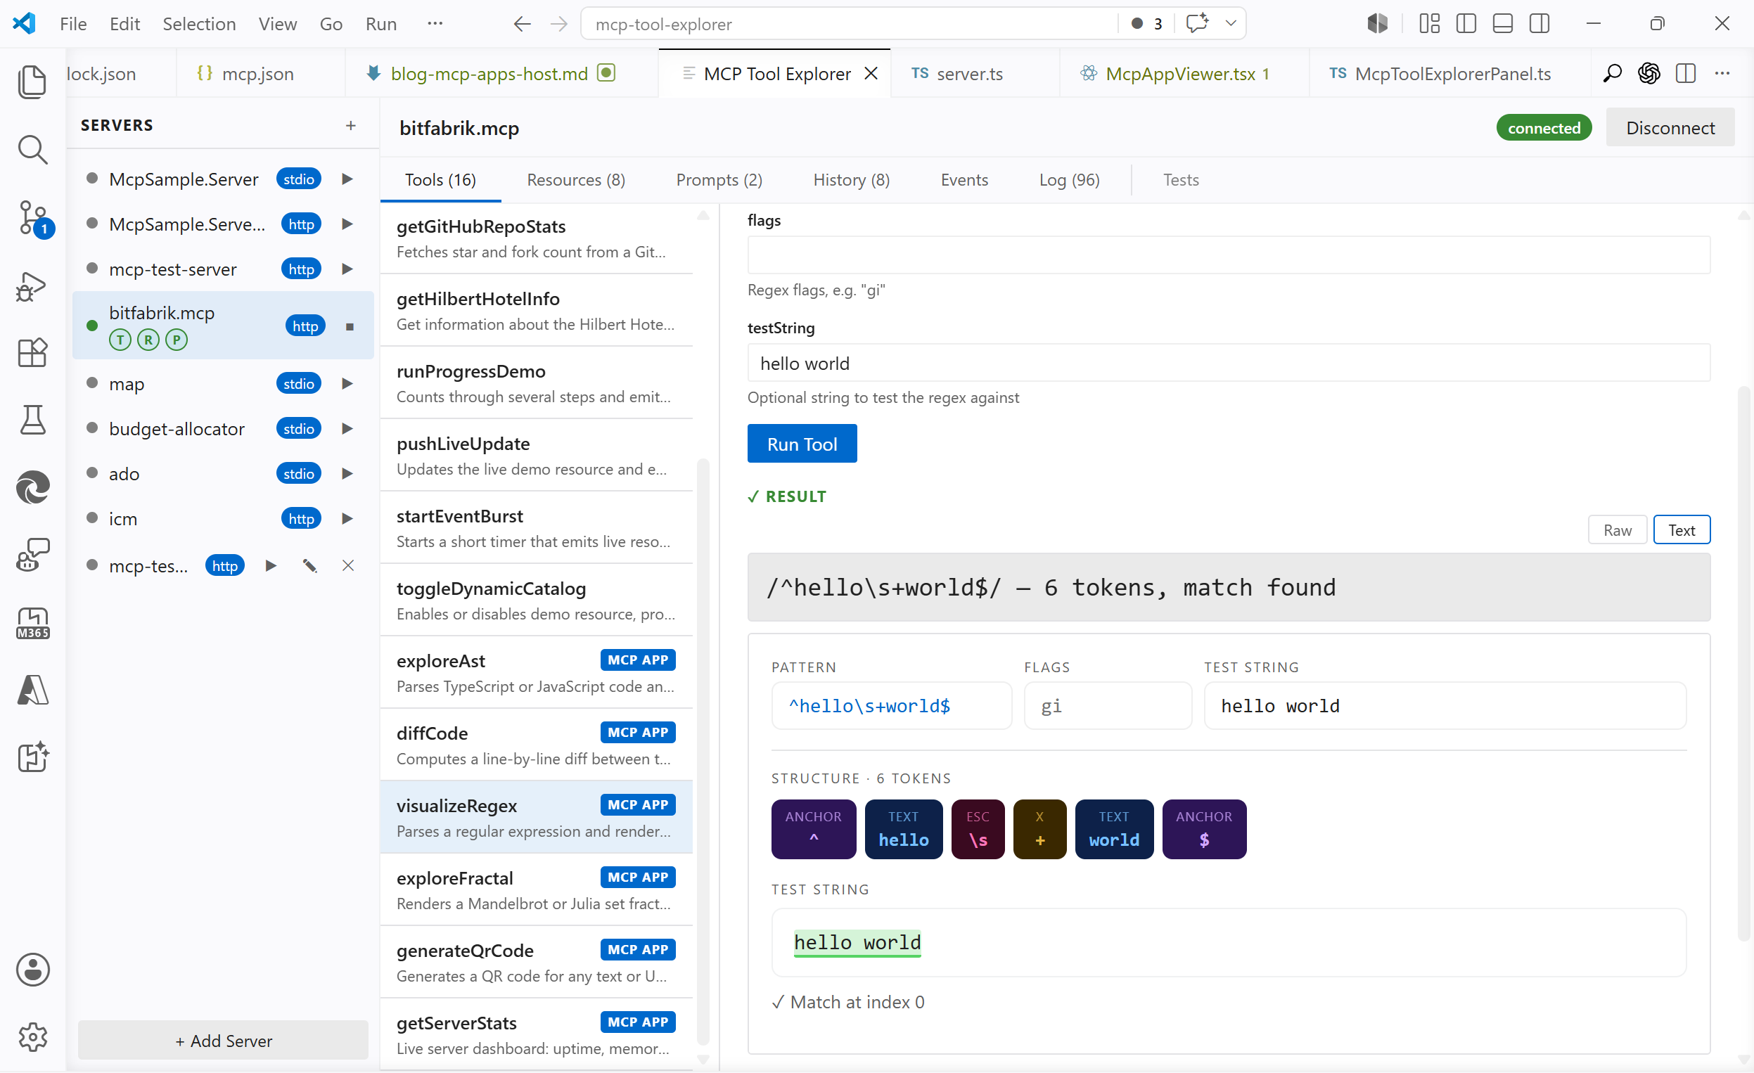
Task: Go back with the navigation arrow
Action: (522, 24)
